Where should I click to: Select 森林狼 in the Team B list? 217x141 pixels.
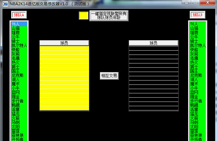click(198, 135)
